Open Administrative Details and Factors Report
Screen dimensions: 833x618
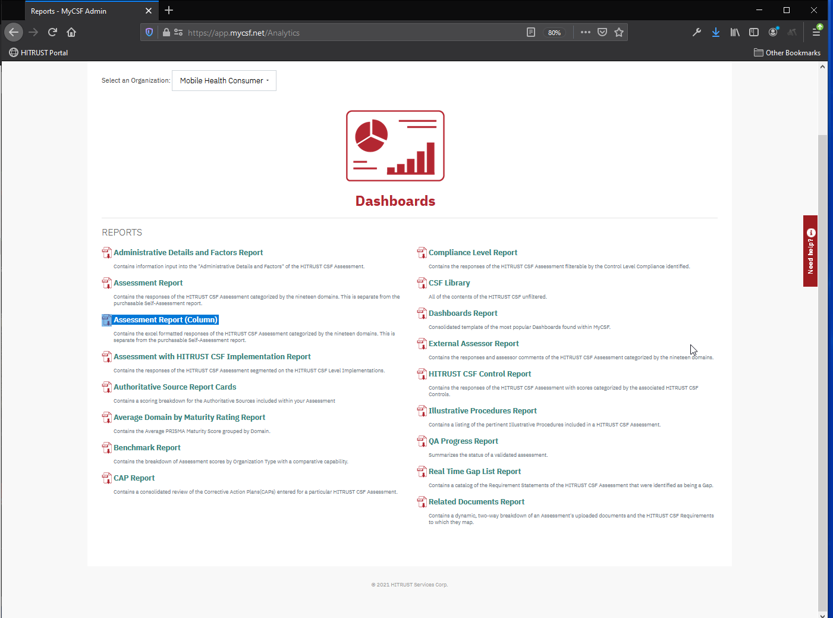point(188,253)
